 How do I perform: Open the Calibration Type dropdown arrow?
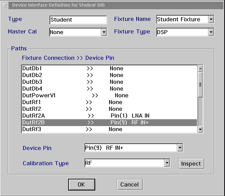coord(167,163)
